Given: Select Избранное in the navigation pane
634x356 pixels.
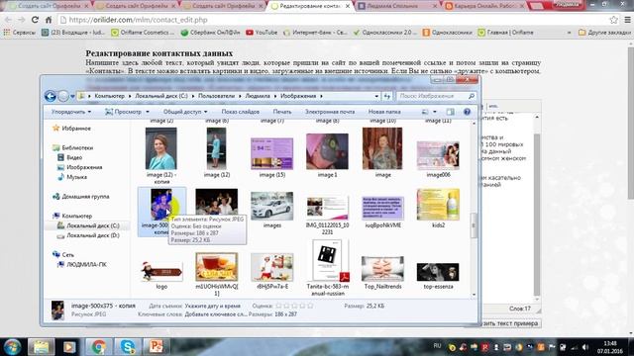Looking at the screenshot, I should [x=76, y=129].
